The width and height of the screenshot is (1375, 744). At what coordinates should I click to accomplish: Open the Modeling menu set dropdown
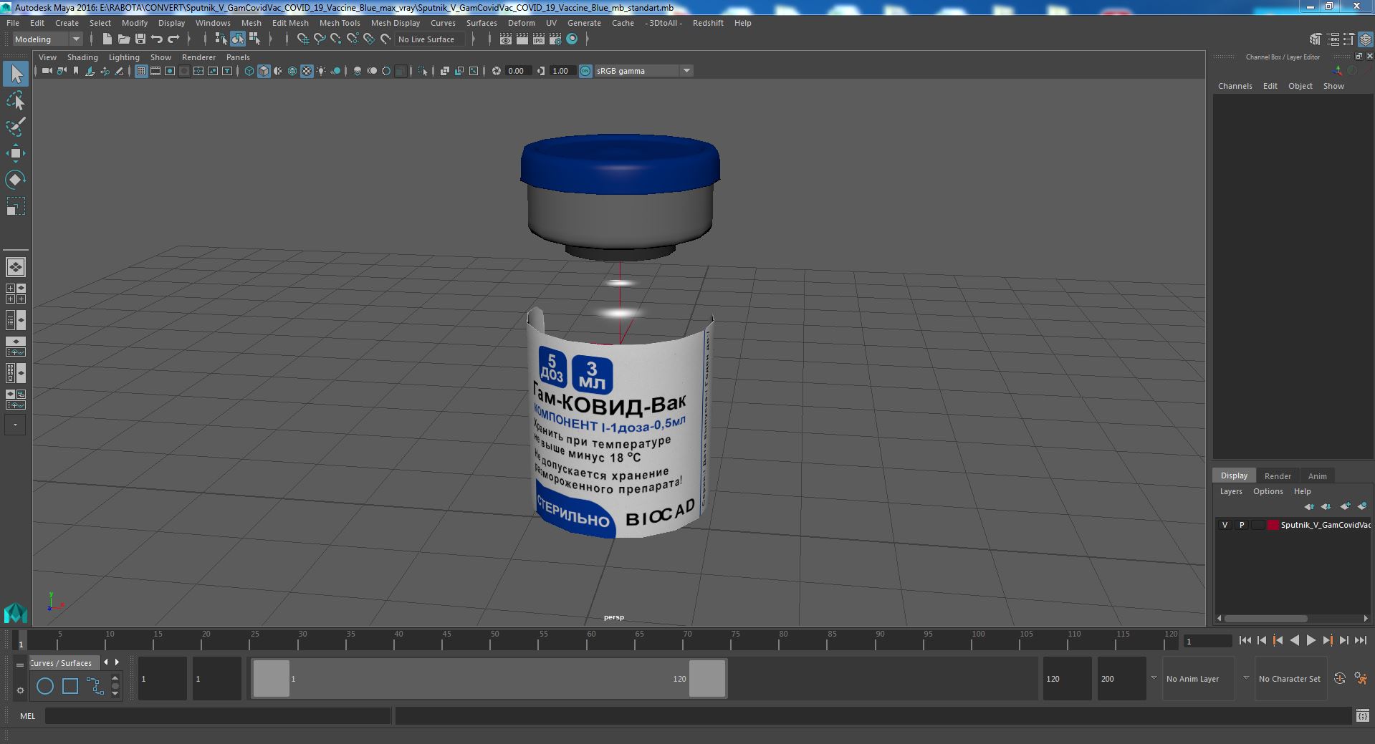click(47, 39)
